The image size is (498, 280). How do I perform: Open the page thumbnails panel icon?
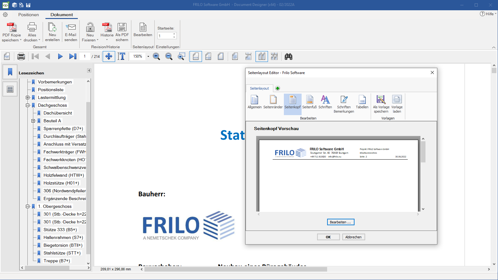click(10, 89)
